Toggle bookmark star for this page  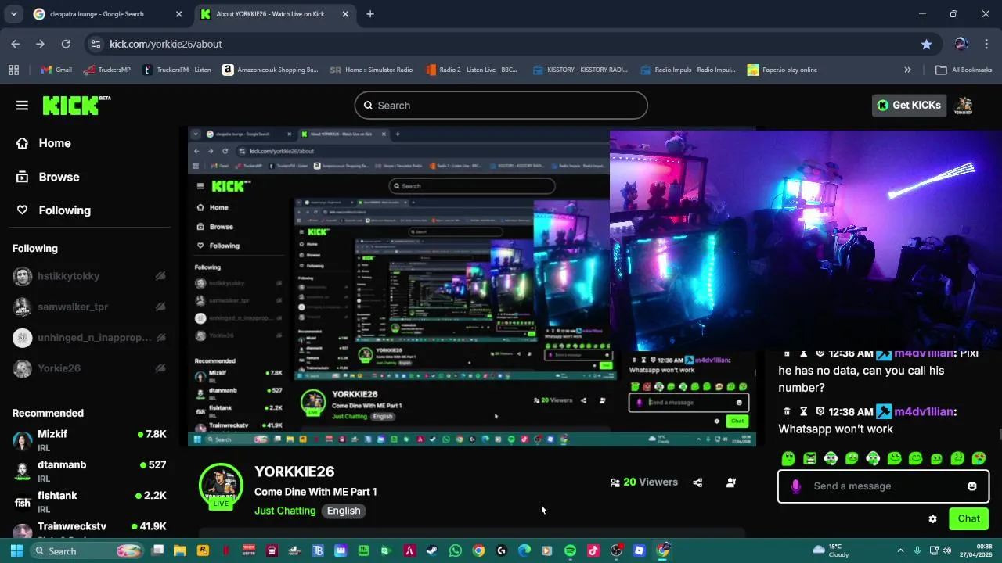coord(926,44)
